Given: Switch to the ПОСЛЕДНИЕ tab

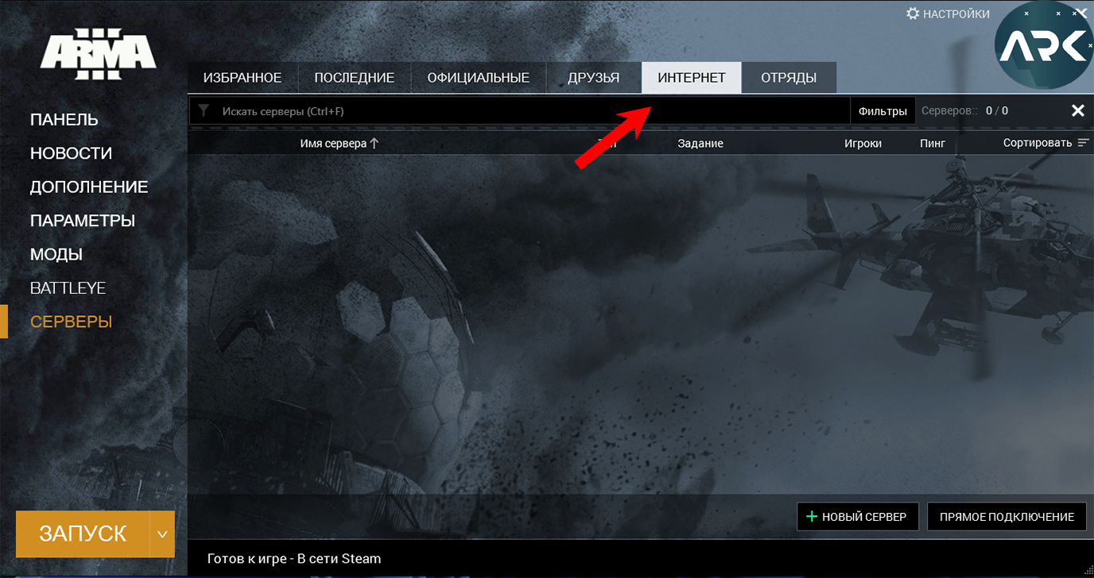Looking at the screenshot, I should pyautogui.click(x=355, y=78).
